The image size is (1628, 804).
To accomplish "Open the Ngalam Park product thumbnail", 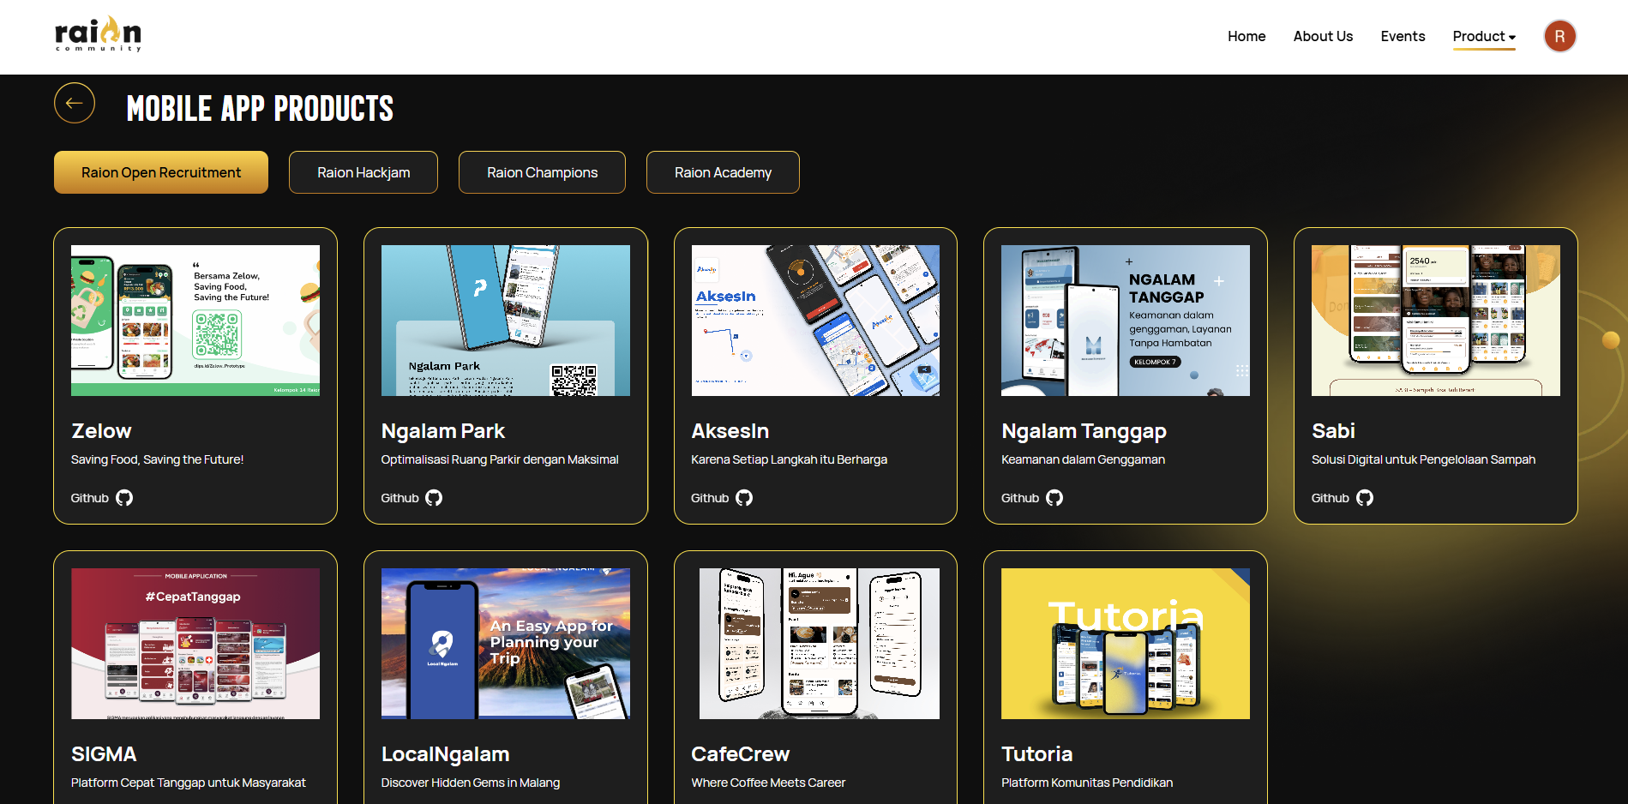I will (506, 321).
